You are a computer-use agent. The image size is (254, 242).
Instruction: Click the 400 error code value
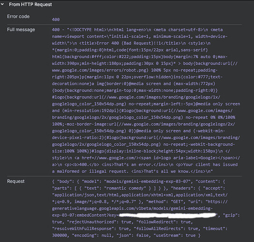[56, 20]
